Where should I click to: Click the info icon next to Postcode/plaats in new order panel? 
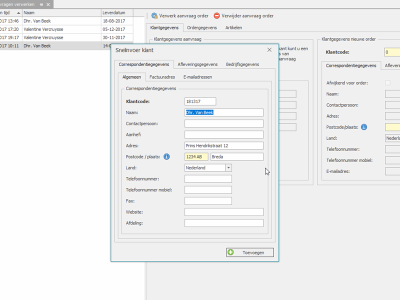tap(364, 127)
